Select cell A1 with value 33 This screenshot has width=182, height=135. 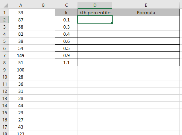(21, 12)
